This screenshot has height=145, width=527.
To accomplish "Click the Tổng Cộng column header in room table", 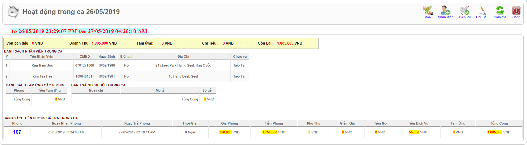I will (499, 123).
